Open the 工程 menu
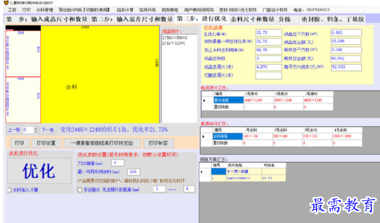Image resolution: width=380 pixels, height=223 pixels. coord(12,10)
